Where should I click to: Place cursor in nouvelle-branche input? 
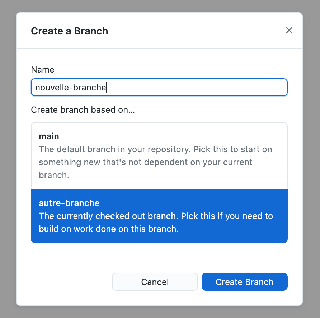(x=159, y=87)
